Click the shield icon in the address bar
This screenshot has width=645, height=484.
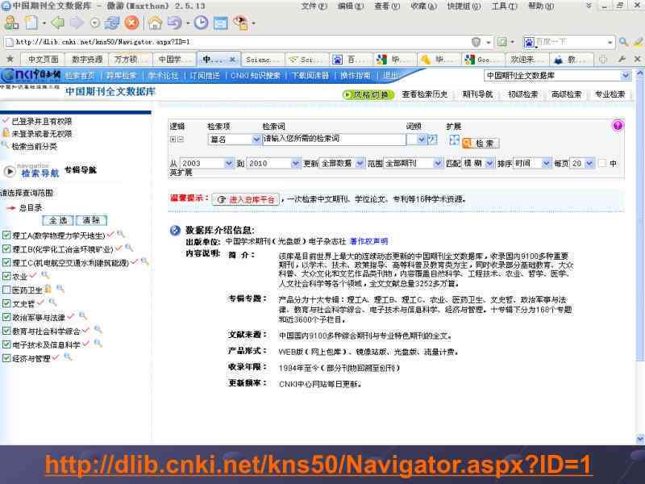pos(476,42)
